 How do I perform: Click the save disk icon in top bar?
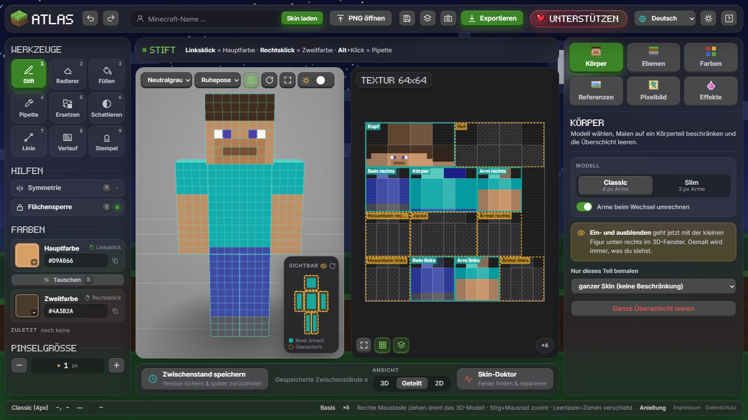[x=407, y=19]
